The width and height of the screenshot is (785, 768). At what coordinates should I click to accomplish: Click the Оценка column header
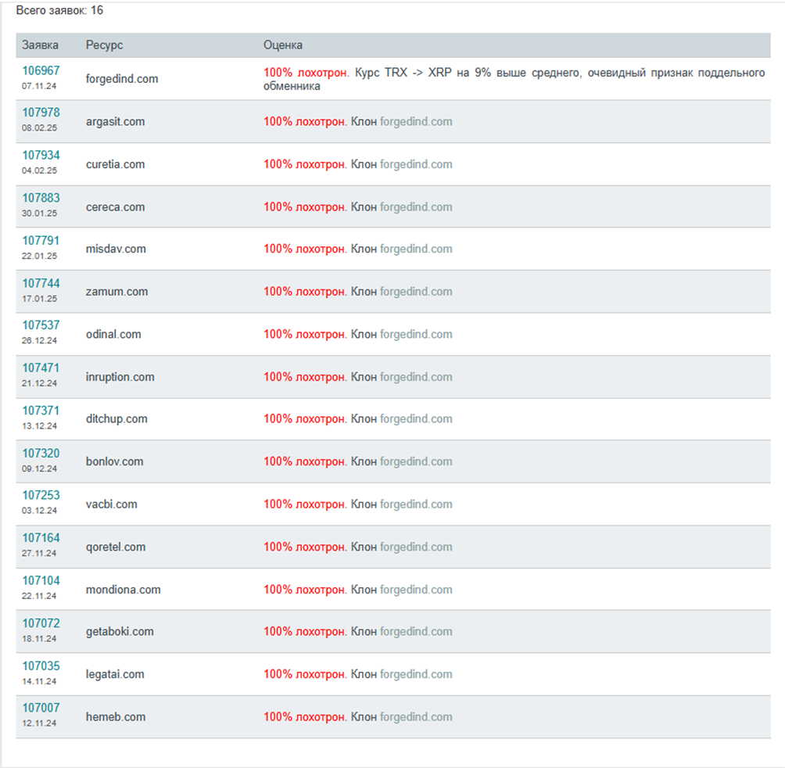coord(283,45)
